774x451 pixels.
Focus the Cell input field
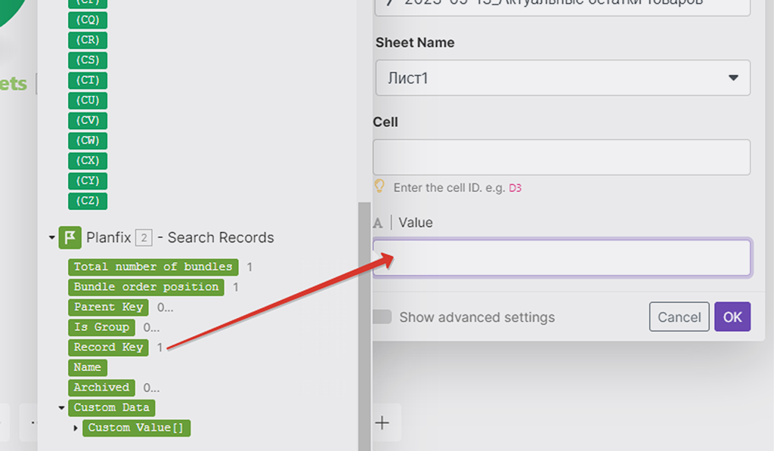click(562, 157)
